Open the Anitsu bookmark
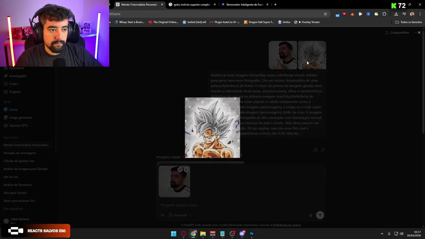 pyautogui.click(x=284, y=22)
